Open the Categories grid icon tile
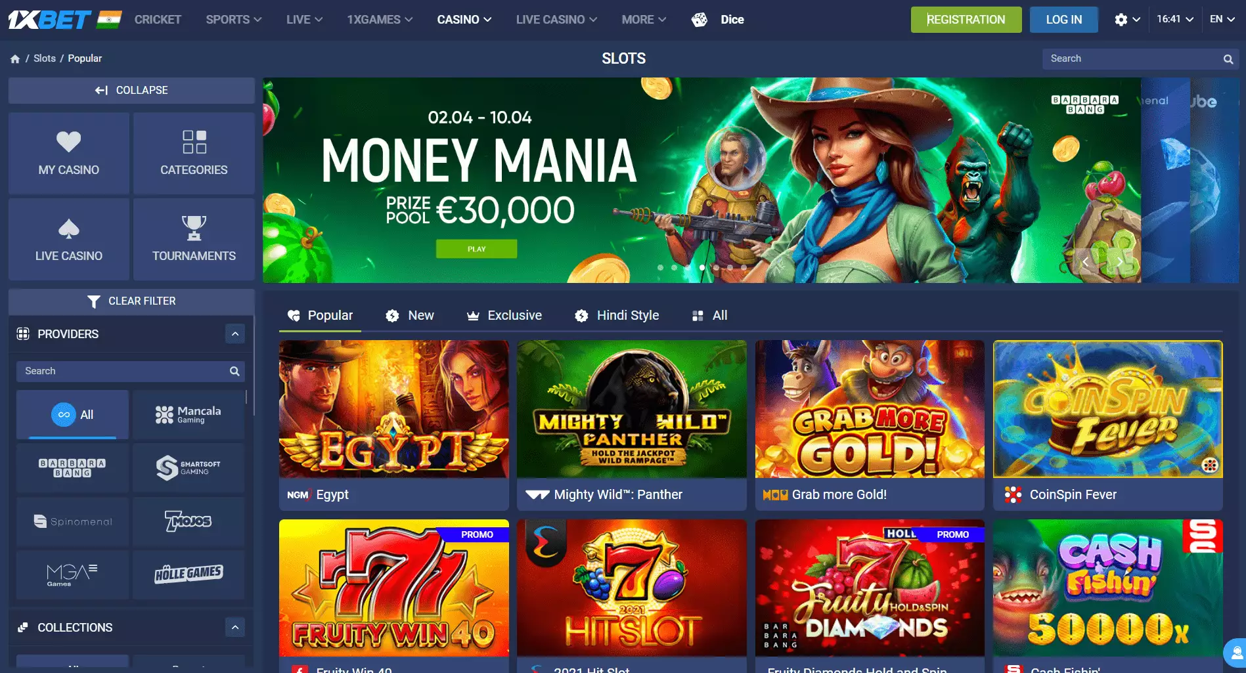Image resolution: width=1246 pixels, height=673 pixels. tap(194, 153)
